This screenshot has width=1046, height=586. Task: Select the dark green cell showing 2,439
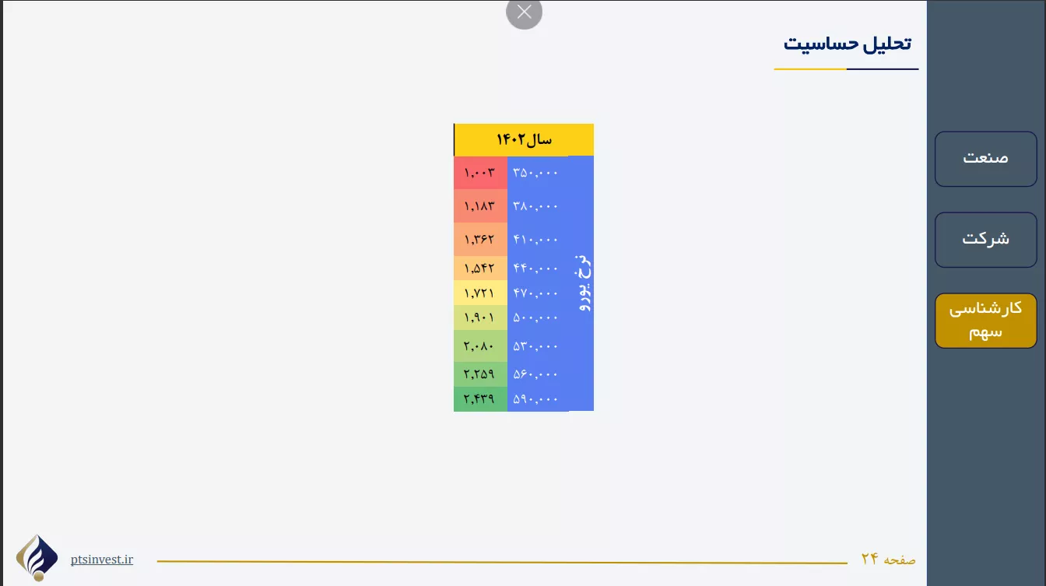480,399
